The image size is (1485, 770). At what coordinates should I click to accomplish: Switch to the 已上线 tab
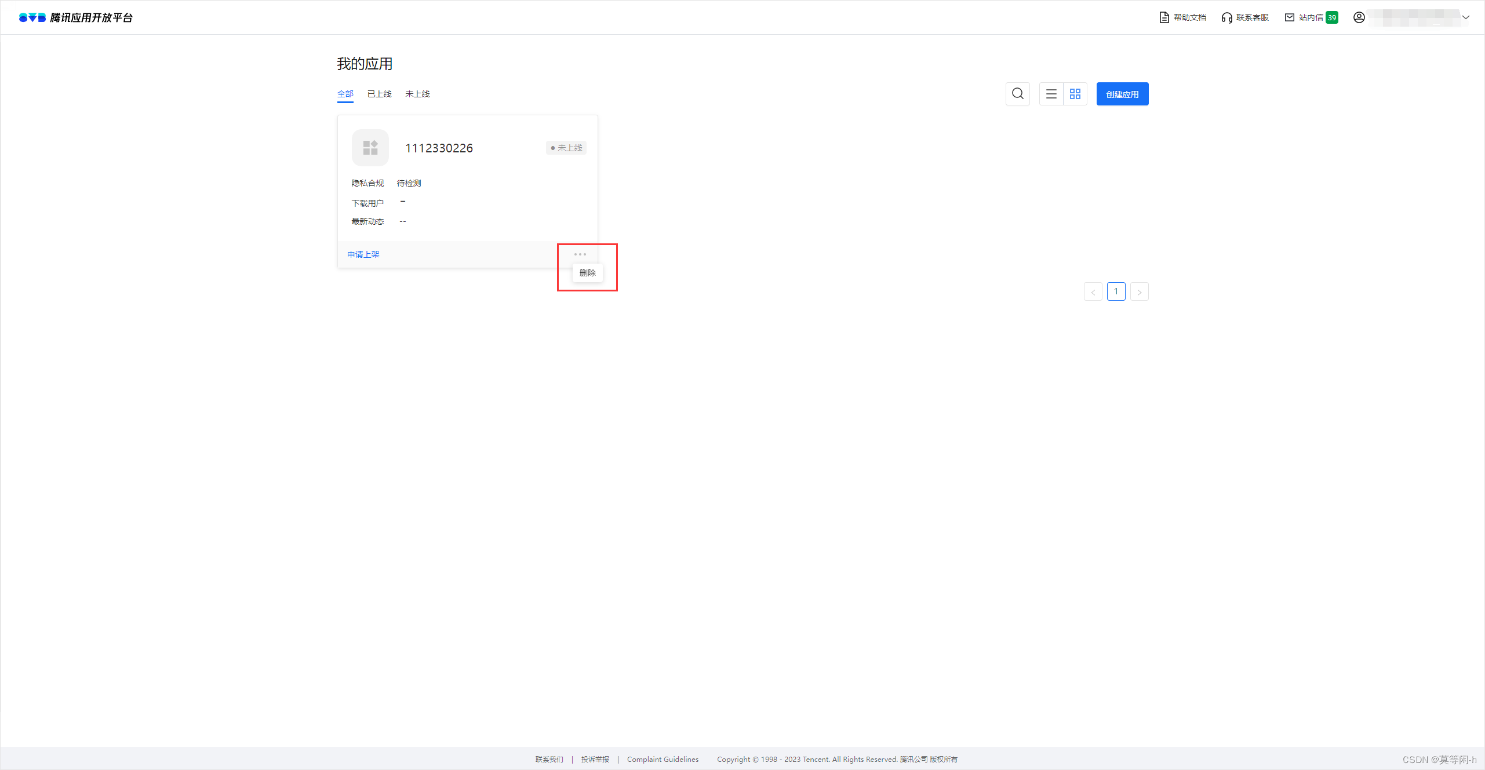[x=379, y=94]
